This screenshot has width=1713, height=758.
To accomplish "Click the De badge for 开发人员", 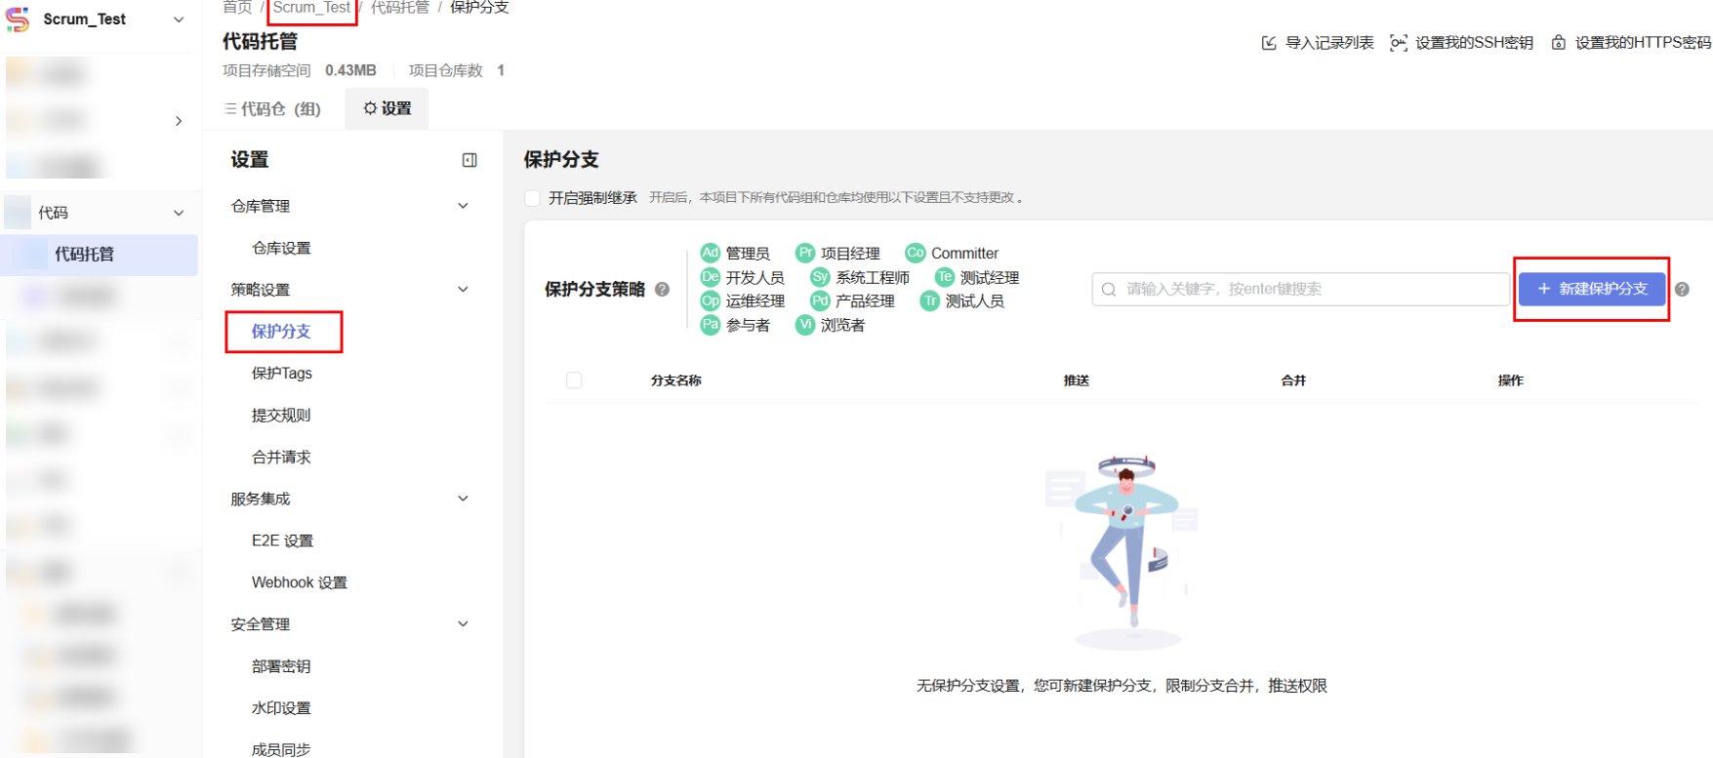I will point(711,277).
